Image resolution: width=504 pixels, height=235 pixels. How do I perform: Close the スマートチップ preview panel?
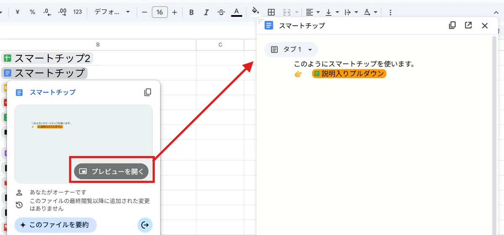pyautogui.click(x=485, y=25)
